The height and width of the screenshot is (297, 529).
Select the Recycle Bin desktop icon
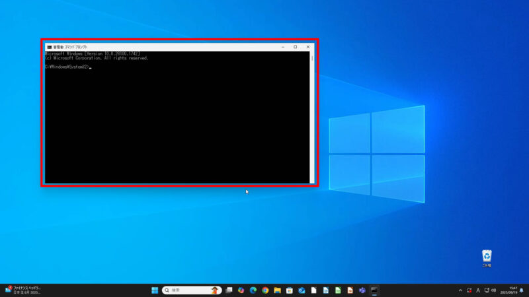487,257
